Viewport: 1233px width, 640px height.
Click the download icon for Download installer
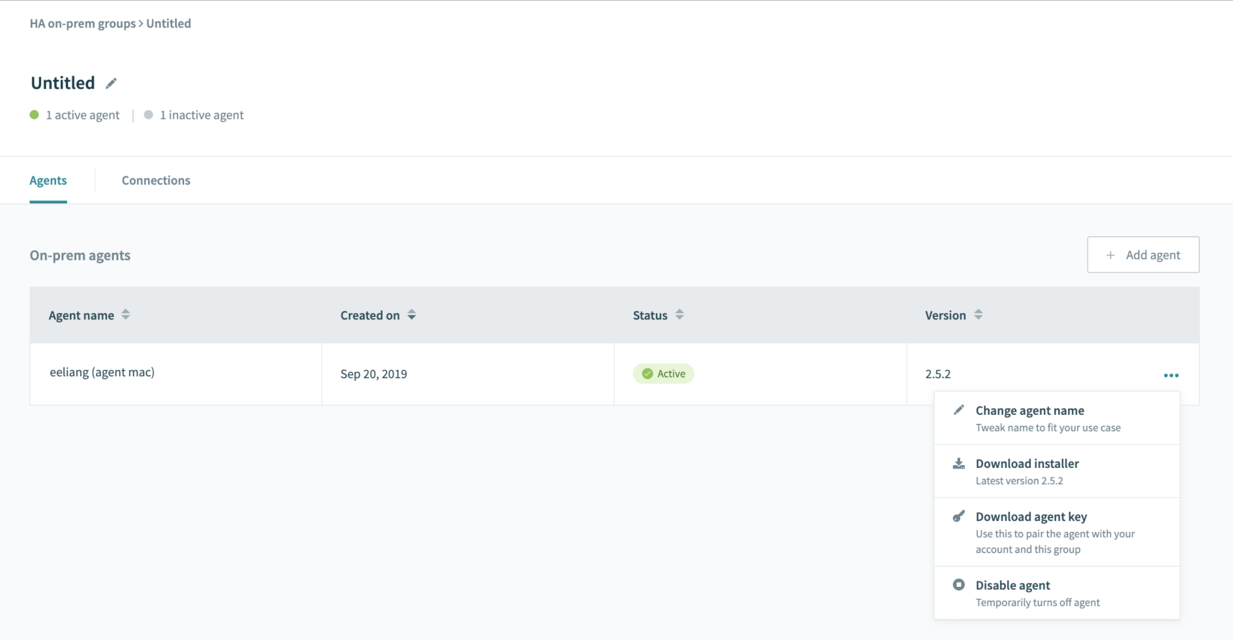959,464
